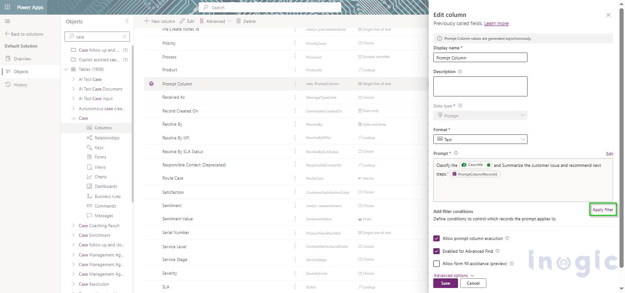Click the PromptColumnRecordId token in the prompt
The height and width of the screenshot is (293, 625).
pyautogui.click(x=475, y=174)
